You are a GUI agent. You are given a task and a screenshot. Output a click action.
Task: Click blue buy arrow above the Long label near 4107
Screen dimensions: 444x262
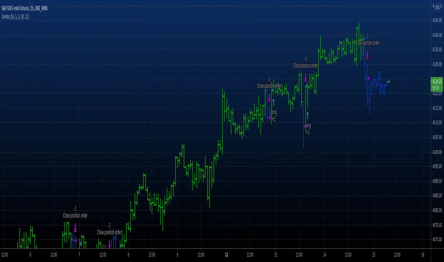click(308, 115)
